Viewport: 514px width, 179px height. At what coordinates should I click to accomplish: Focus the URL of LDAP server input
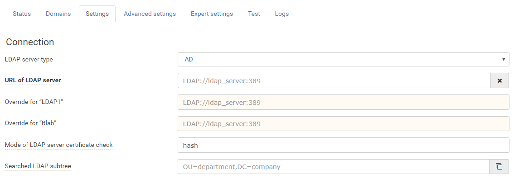click(334, 80)
